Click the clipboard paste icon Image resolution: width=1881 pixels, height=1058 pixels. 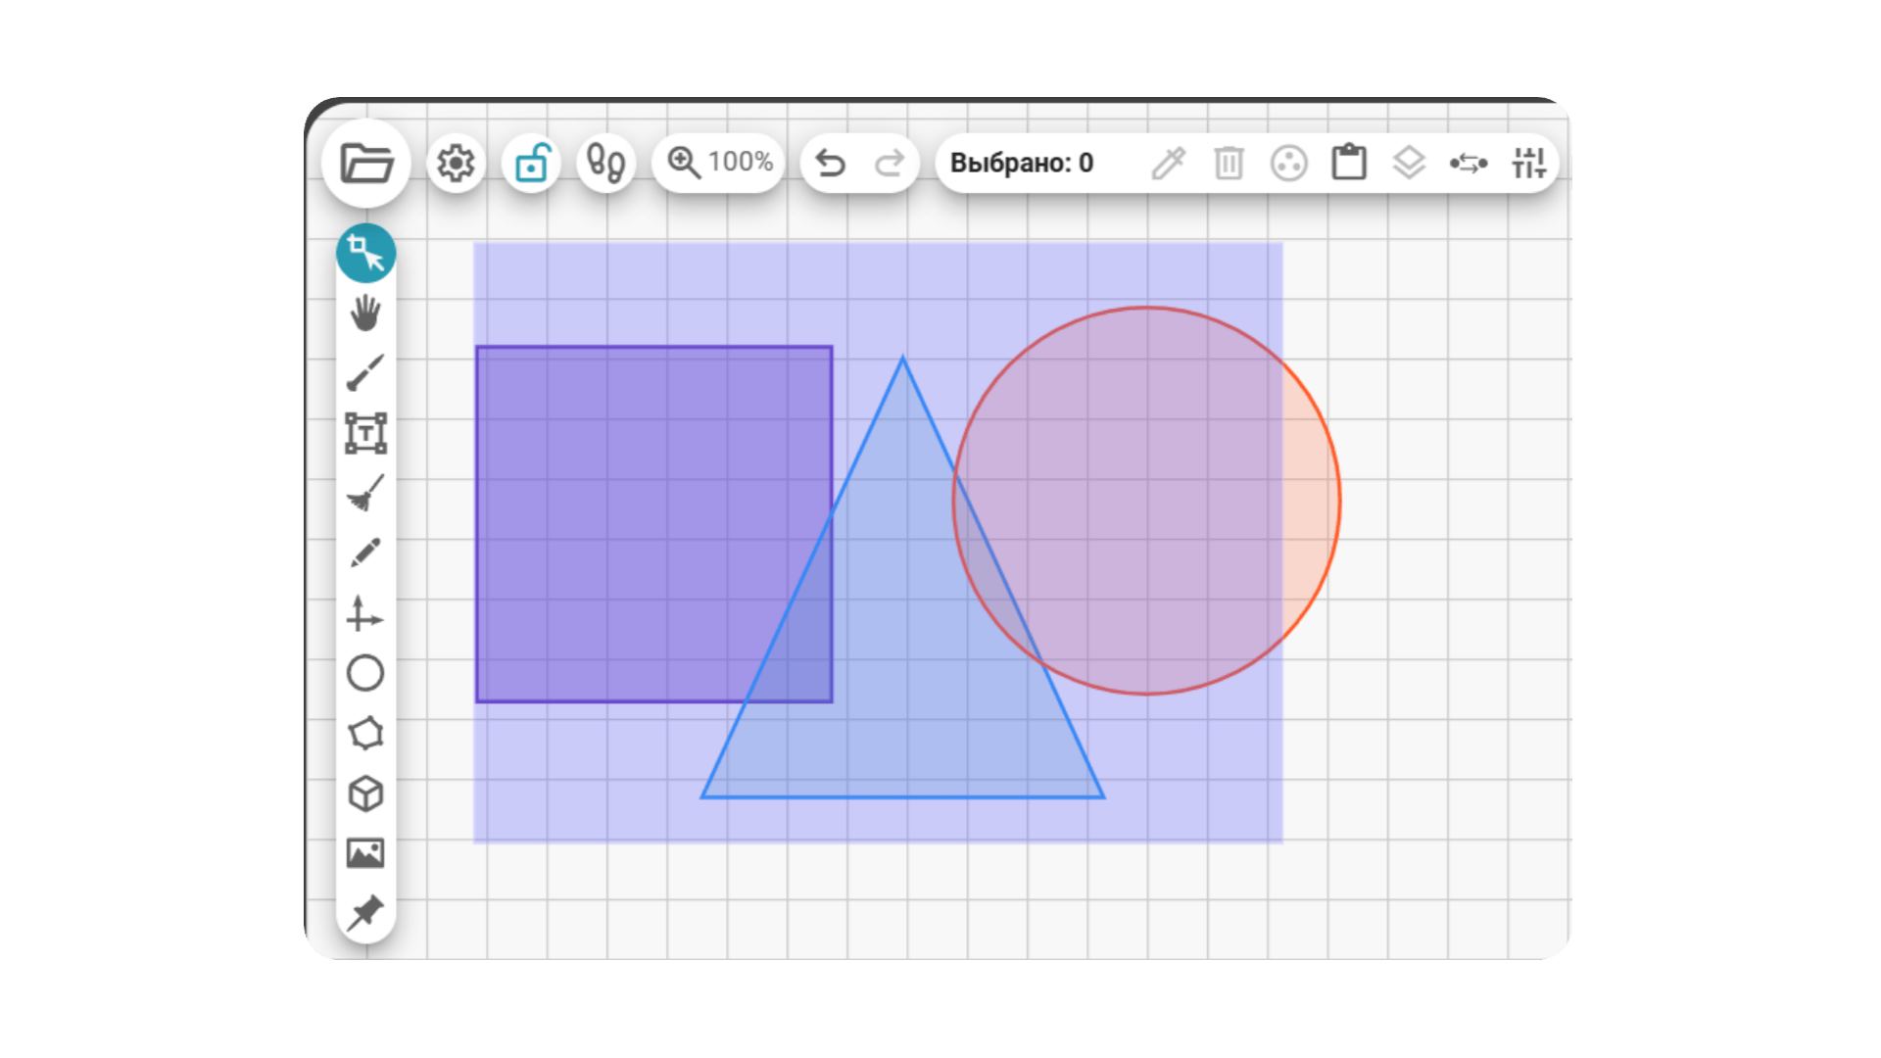(1349, 162)
